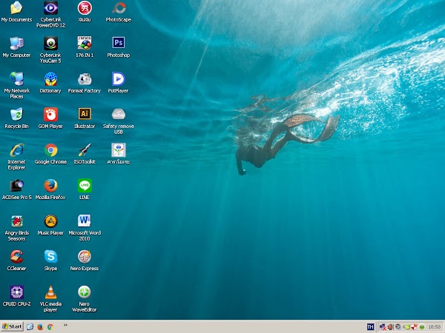The image size is (445, 333).
Task: Click the network tray icon with red X
Action: click(383, 327)
